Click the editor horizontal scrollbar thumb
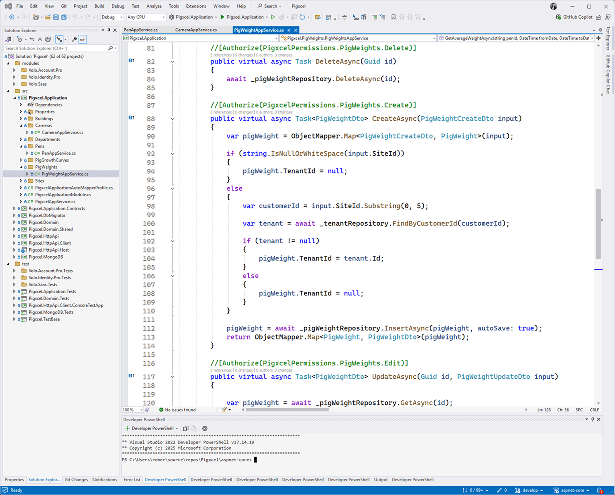615x495 pixels. (287, 410)
